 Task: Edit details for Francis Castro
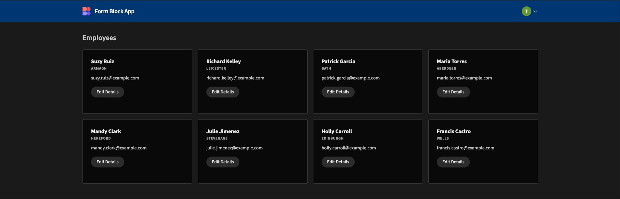coord(453,162)
